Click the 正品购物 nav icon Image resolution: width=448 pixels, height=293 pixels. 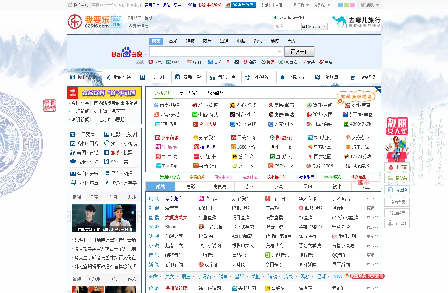click(352, 77)
